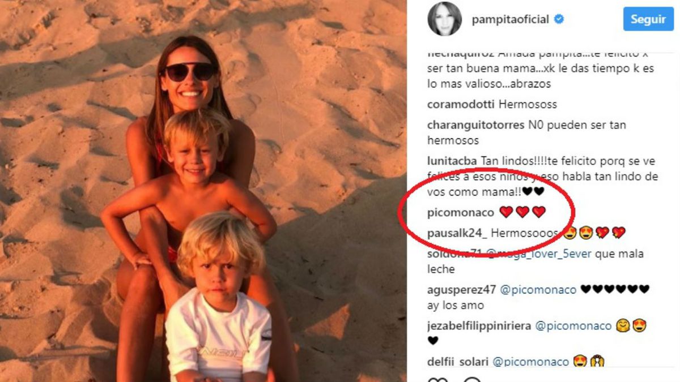Open agusperez47 commenter profile
The image size is (680, 382).
[462, 290]
